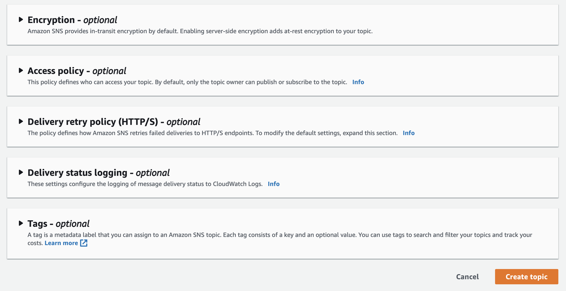The image size is (566, 291).
Task: Click the Delivery status logging heading text
Action: tap(98, 173)
